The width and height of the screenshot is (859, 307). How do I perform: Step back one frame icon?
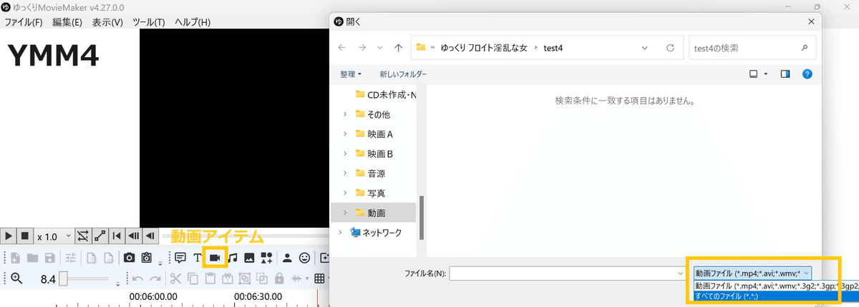150,236
